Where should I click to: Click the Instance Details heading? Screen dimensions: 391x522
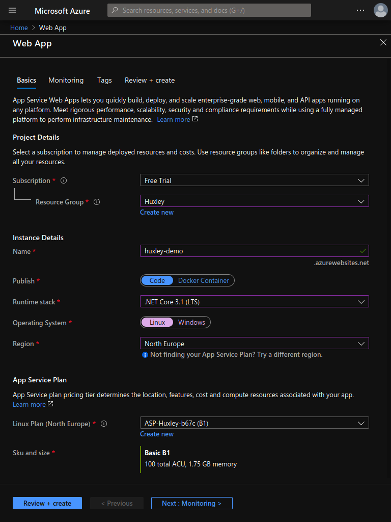[x=38, y=238]
